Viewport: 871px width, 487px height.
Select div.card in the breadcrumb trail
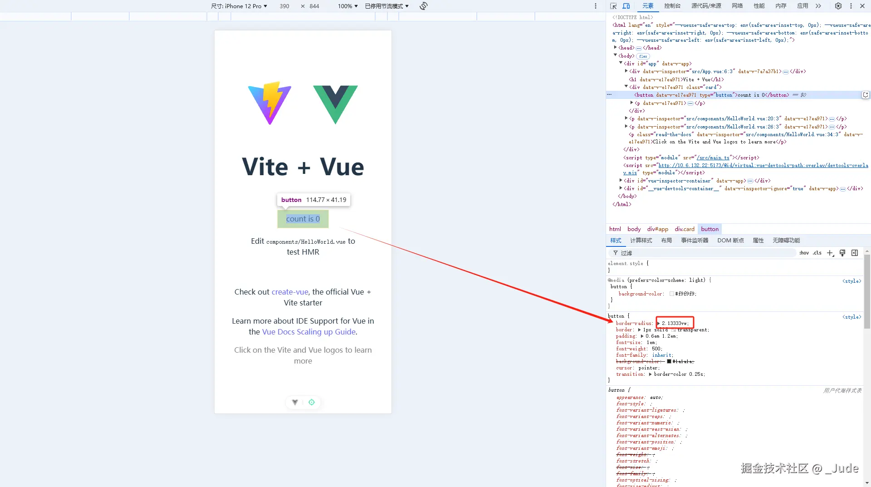tap(685, 229)
